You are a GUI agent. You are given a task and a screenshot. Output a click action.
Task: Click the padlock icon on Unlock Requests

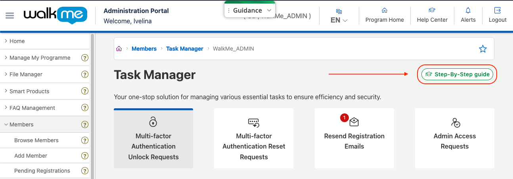153,121
